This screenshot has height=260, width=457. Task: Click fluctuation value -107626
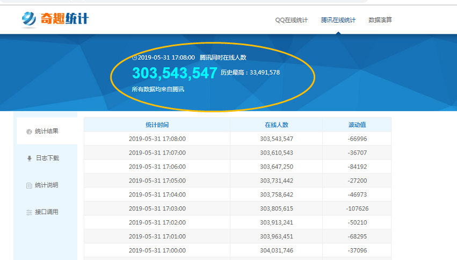(x=357, y=209)
